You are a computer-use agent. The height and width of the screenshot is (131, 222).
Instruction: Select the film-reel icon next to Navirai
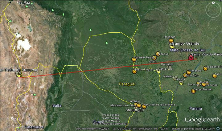(x=175, y=77)
